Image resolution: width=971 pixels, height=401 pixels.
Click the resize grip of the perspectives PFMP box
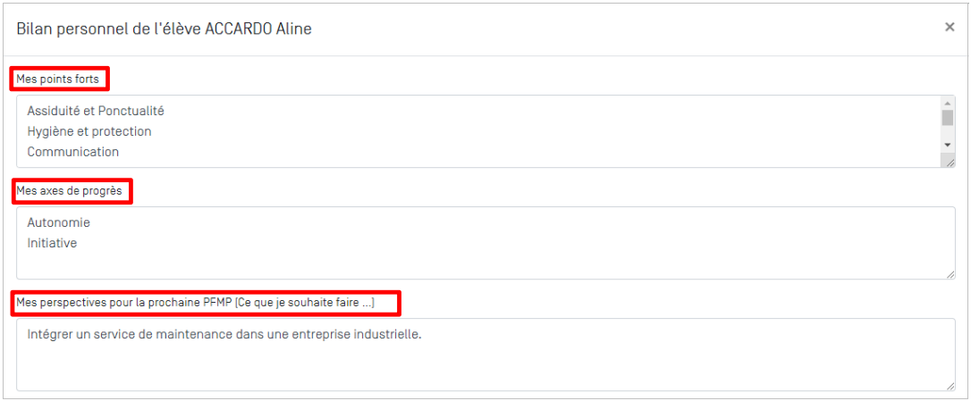(x=949, y=384)
